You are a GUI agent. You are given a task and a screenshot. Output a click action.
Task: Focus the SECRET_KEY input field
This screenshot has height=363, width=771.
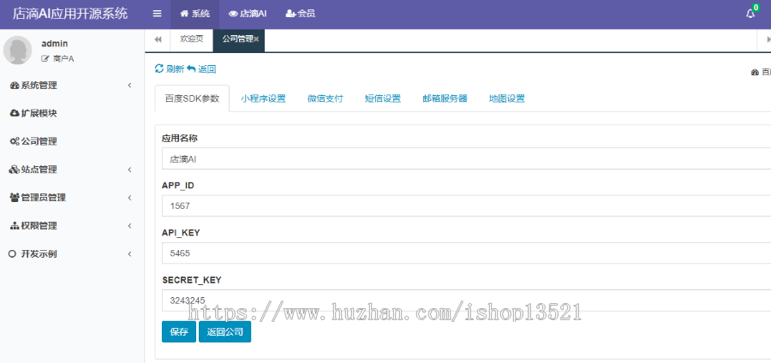[466, 301]
